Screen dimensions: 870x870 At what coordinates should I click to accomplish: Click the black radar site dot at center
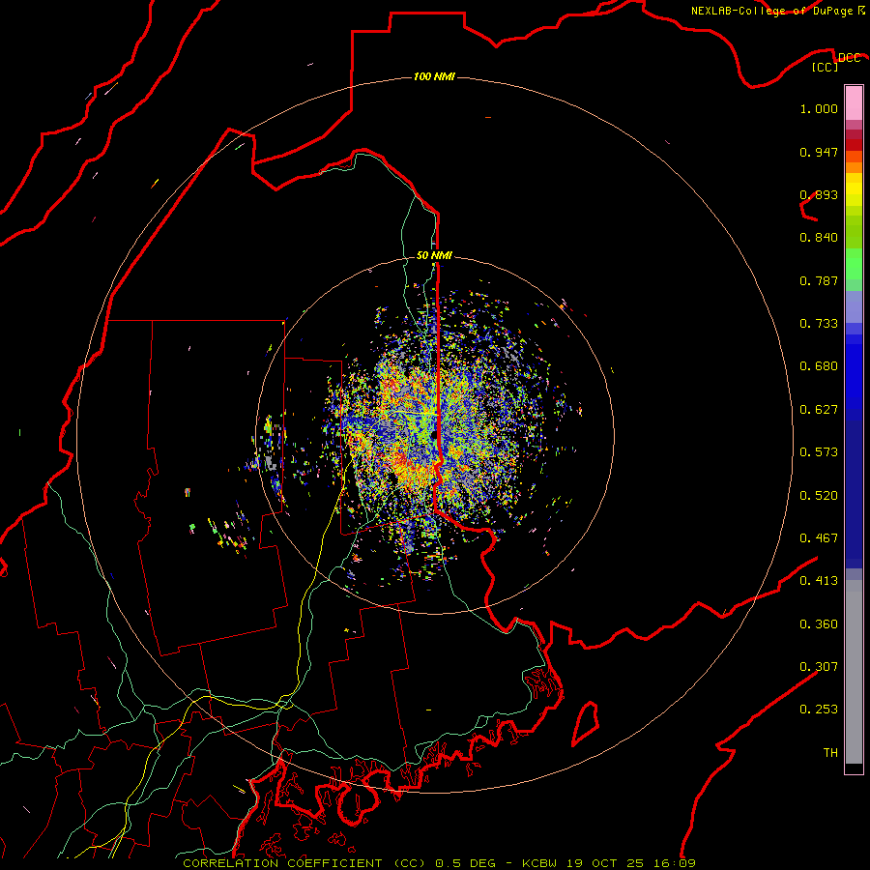tap(434, 436)
